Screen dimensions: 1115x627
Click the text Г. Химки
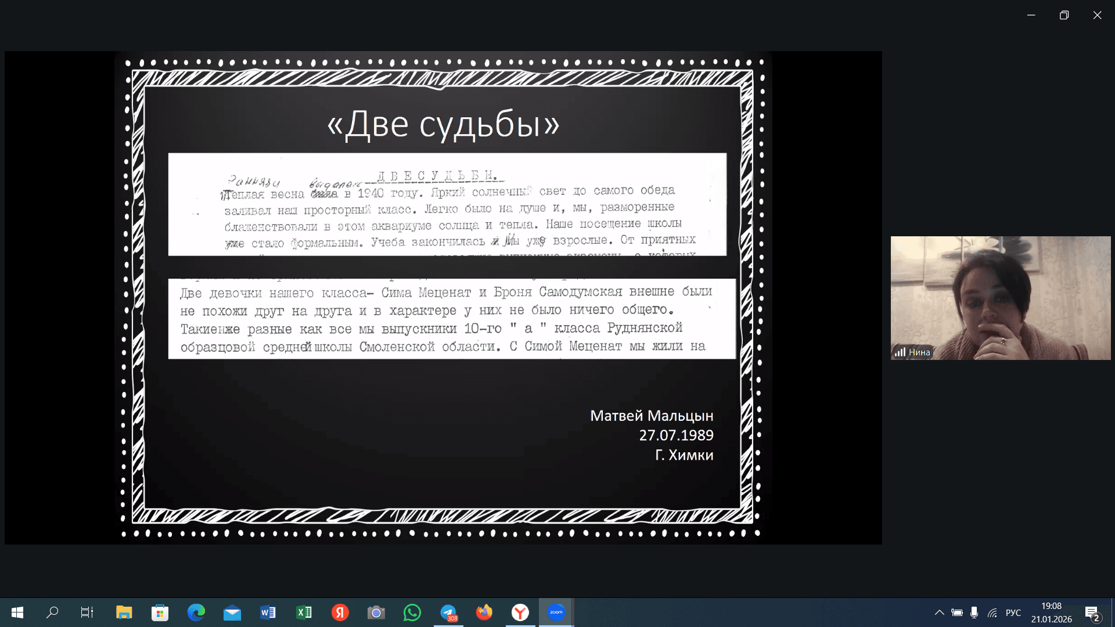[684, 455]
